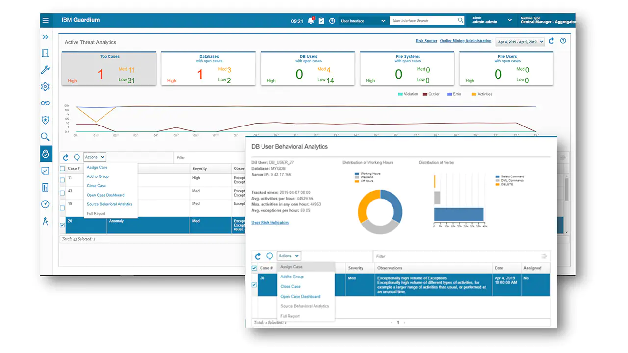628x353 pixels.
Task: Open the checkmark box sidebar icon
Action: coord(45,171)
